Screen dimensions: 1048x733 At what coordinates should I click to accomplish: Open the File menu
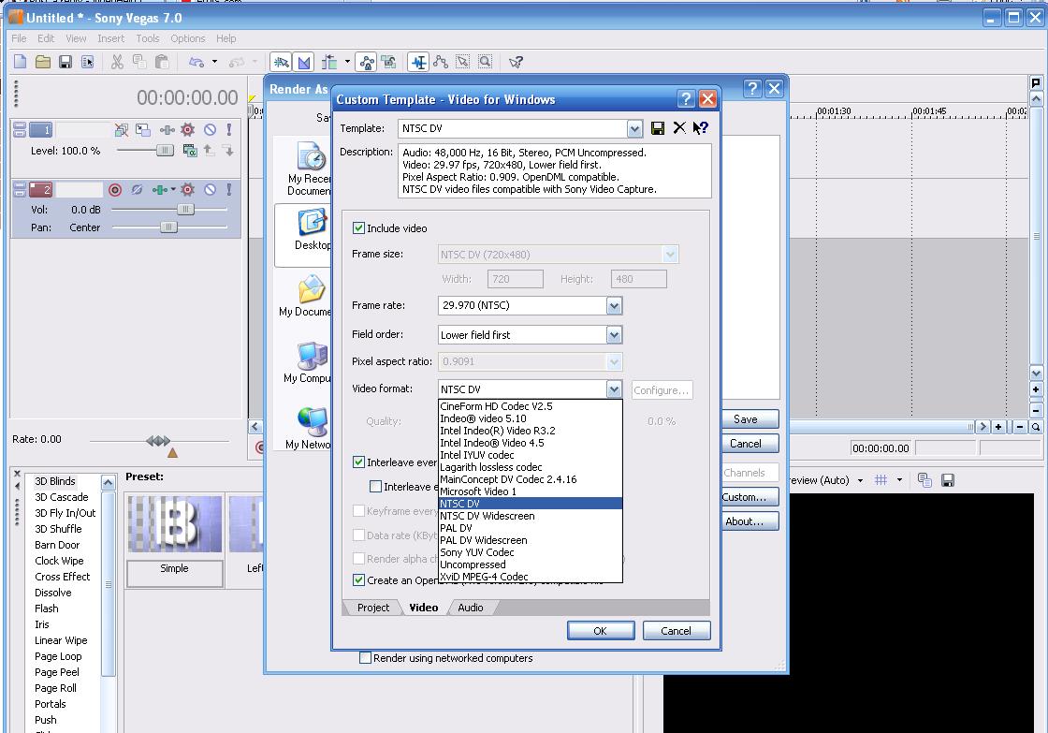pos(19,38)
